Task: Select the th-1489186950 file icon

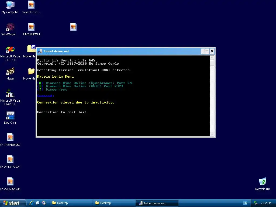Action: 10,140
